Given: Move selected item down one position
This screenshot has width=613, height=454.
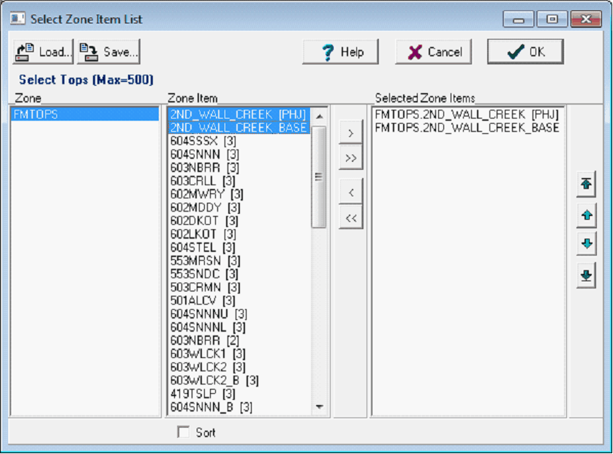Looking at the screenshot, I should coord(585,244).
